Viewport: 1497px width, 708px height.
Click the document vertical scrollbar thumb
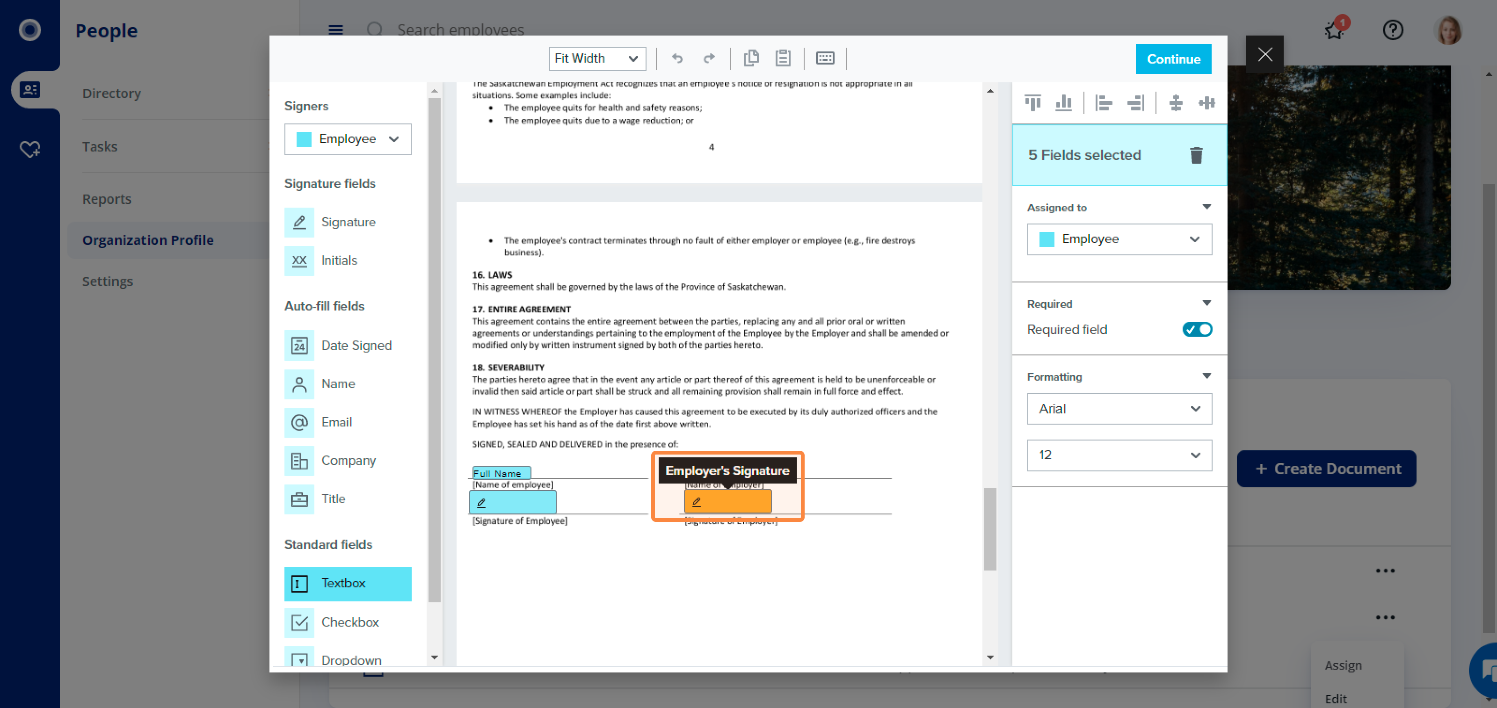[990, 530]
